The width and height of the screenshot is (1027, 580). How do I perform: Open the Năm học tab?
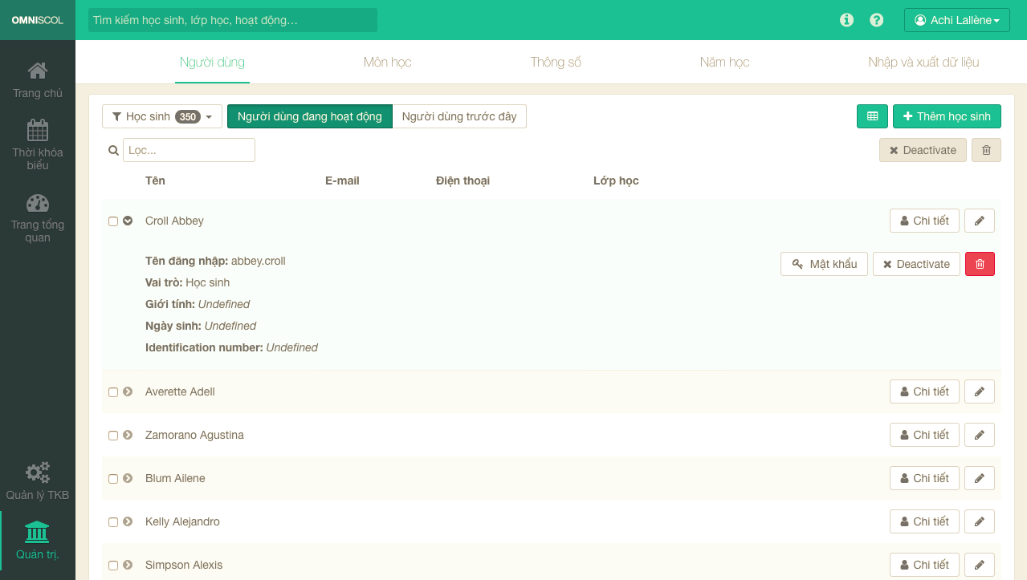(724, 62)
